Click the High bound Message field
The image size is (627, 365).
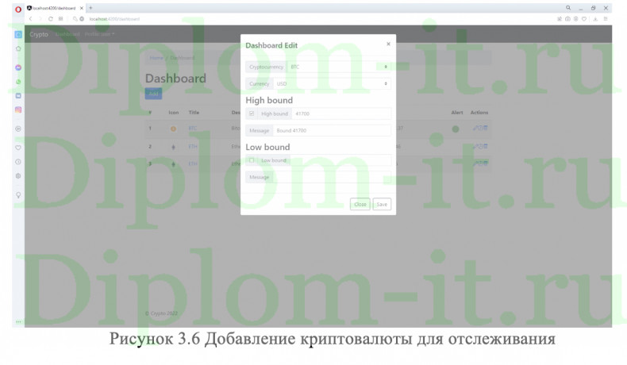click(332, 130)
